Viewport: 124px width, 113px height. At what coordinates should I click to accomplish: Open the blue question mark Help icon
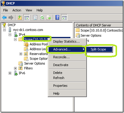58,17
